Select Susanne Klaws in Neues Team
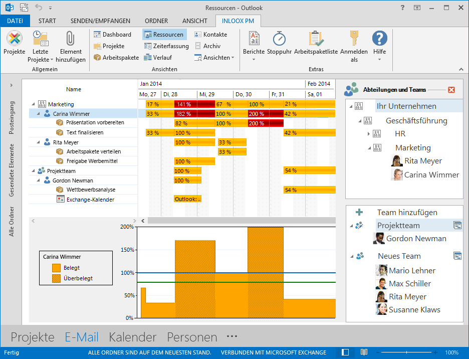The height and width of the screenshot is (359, 469). [414, 309]
